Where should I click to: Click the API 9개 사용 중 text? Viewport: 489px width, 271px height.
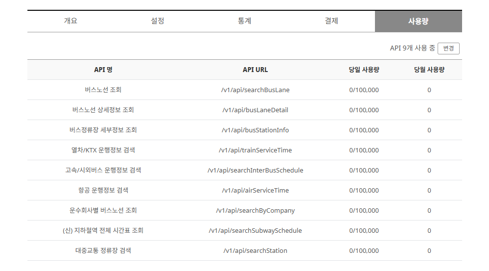click(x=412, y=48)
